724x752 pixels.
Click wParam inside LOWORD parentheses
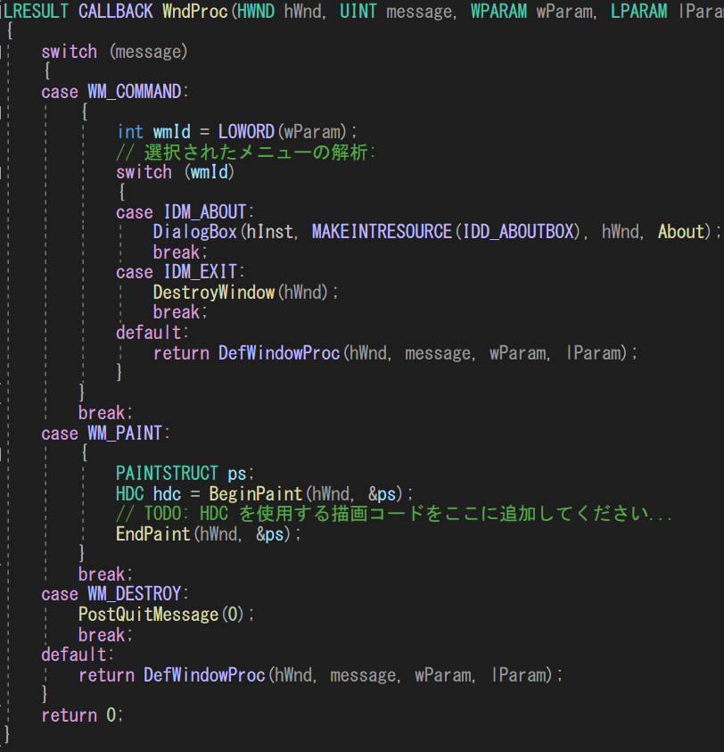pos(312,131)
